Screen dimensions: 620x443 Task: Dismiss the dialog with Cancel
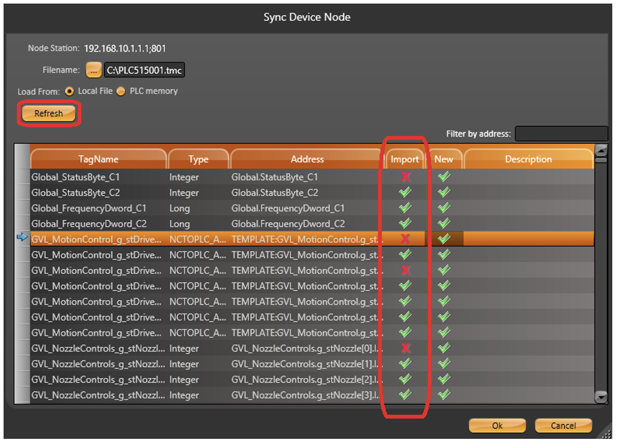click(563, 426)
